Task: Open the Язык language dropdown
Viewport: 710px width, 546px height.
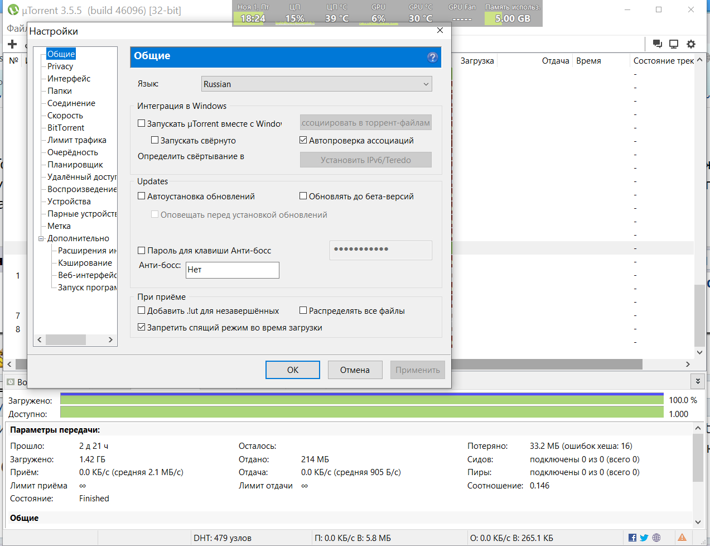Action: (316, 84)
